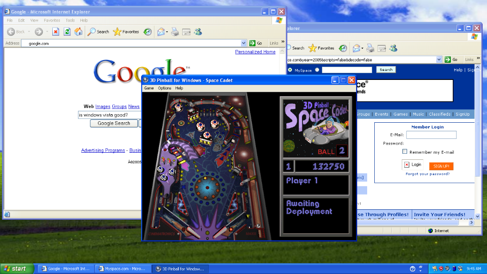Open Groups link on Google page

[119, 107]
